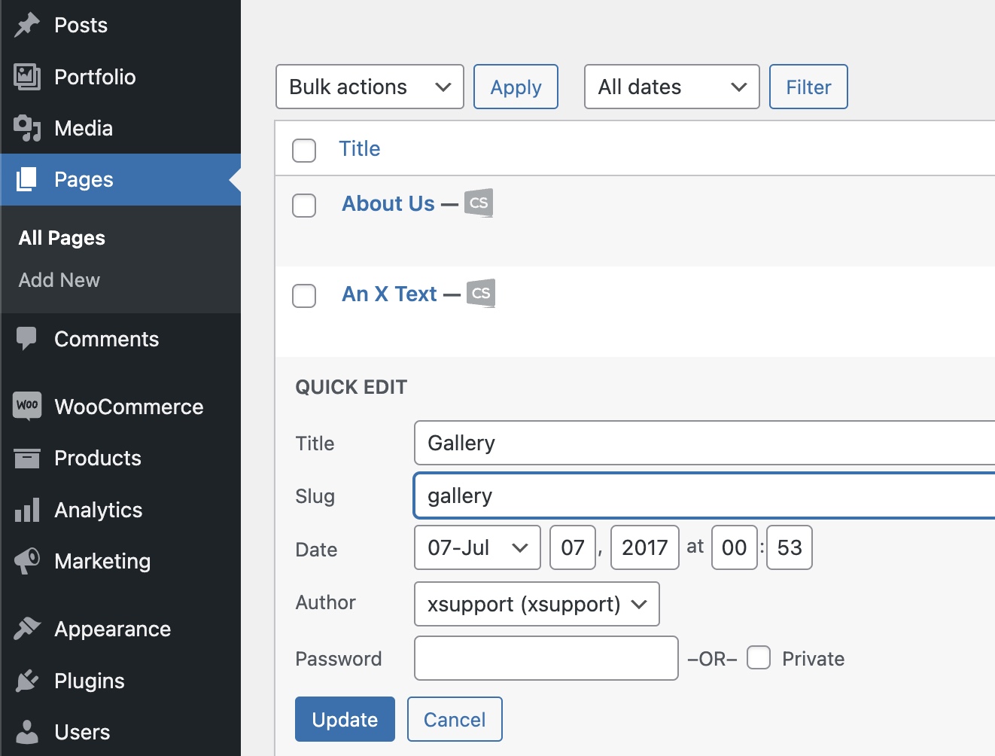This screenshot has height=756, width=995.
Task: Click the Plugins plug icon
Action: 27,681
